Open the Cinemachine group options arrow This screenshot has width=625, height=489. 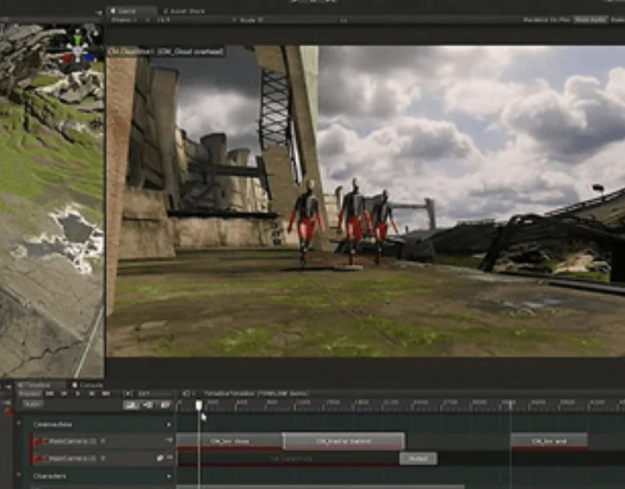point(169,424)
